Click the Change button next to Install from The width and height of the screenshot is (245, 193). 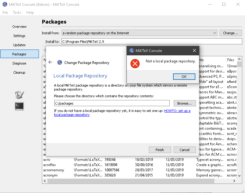point(231,33)
